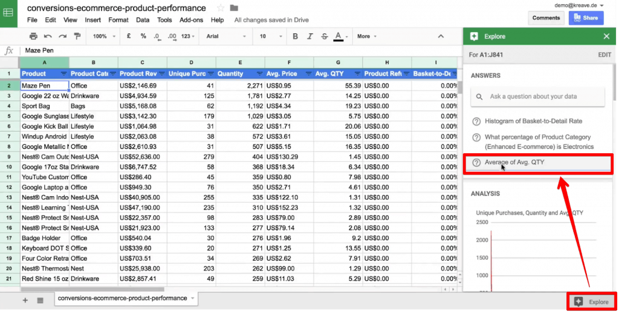Screen dimensions: 619x312
Task: Click question icon beside Histogram suggestion
Action: coord(476,121)
